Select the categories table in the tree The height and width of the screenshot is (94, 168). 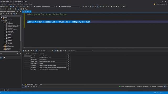pos(10,23)
